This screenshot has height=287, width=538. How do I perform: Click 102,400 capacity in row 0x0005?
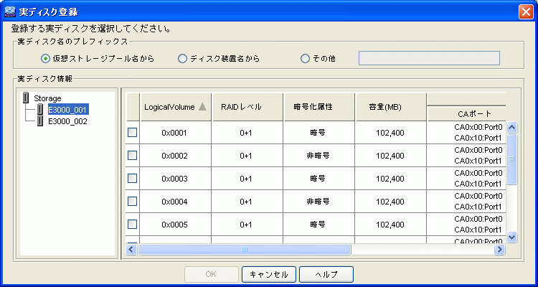point(390,225)
